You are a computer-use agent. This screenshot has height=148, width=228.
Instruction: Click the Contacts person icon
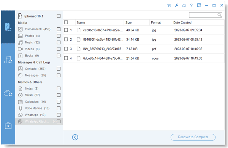(x=21, y=69)
